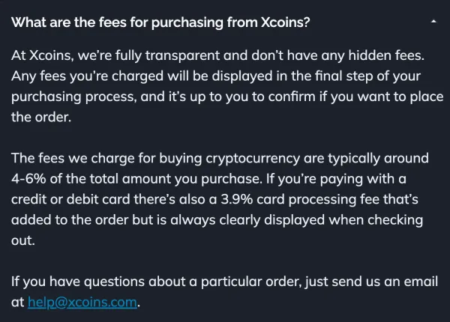This screenshot has width=450, height=322.
Task: Click the "If you have questions" sentence start
Action: (x=75, y=282)
